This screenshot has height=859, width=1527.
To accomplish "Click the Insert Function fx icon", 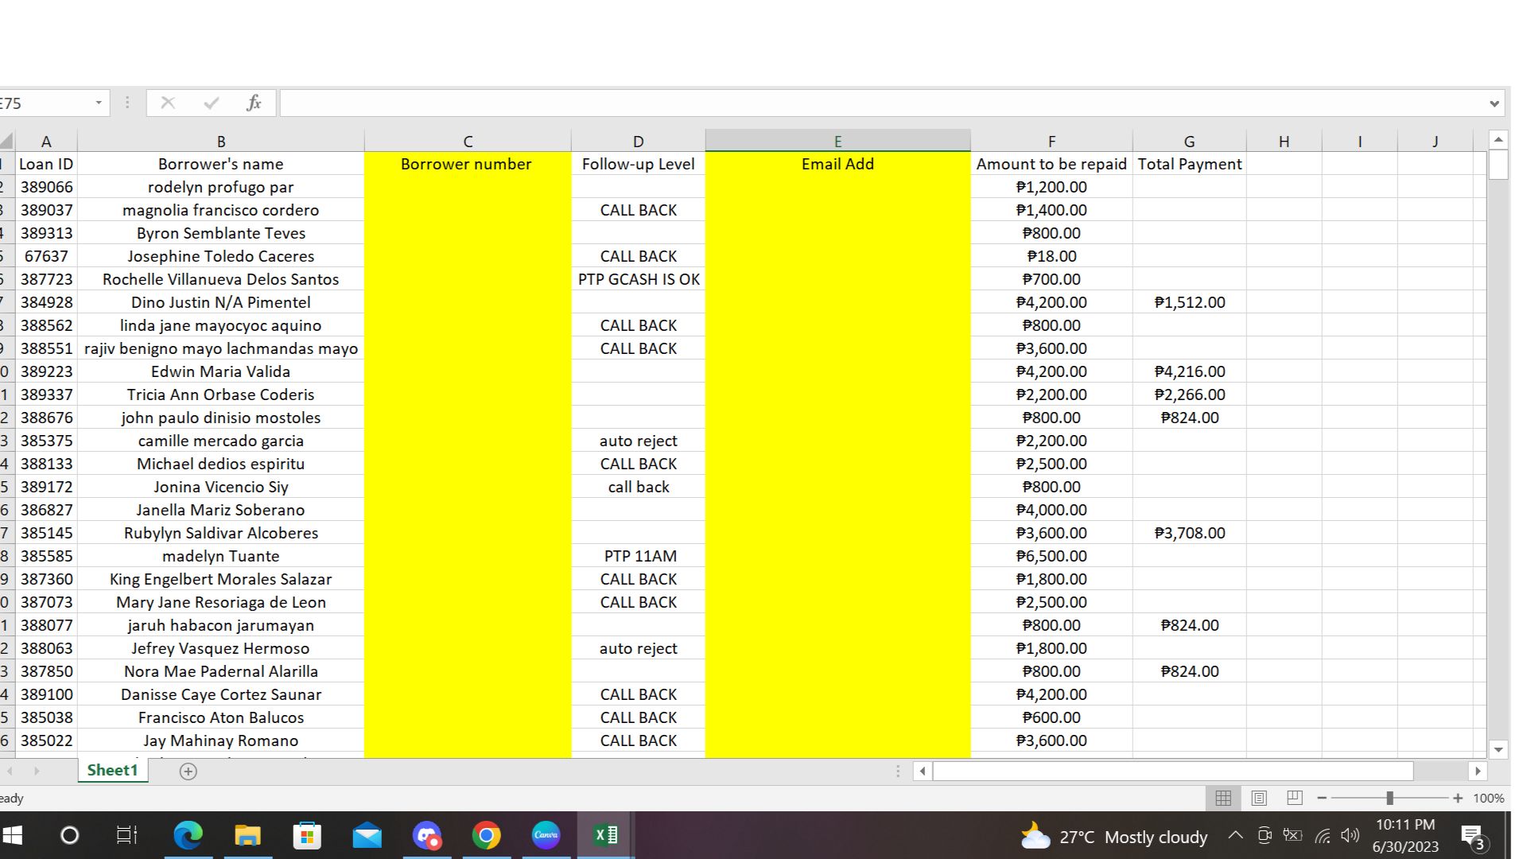I will tap(254, 103).
